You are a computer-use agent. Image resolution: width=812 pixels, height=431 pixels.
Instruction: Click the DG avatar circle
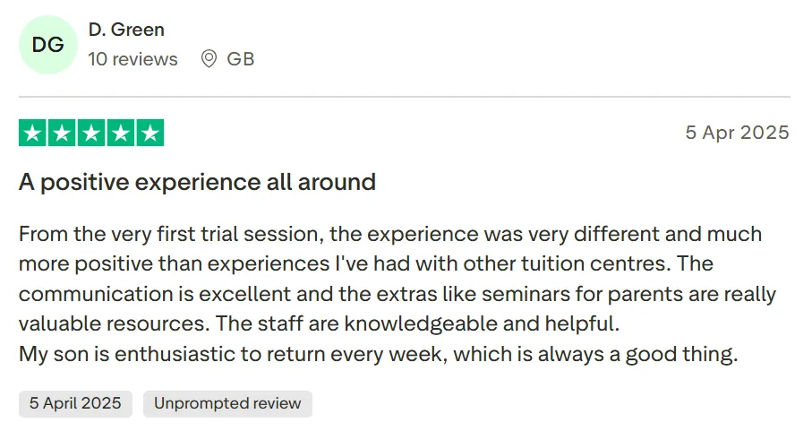pyautogui.click(x=47, y=45)
